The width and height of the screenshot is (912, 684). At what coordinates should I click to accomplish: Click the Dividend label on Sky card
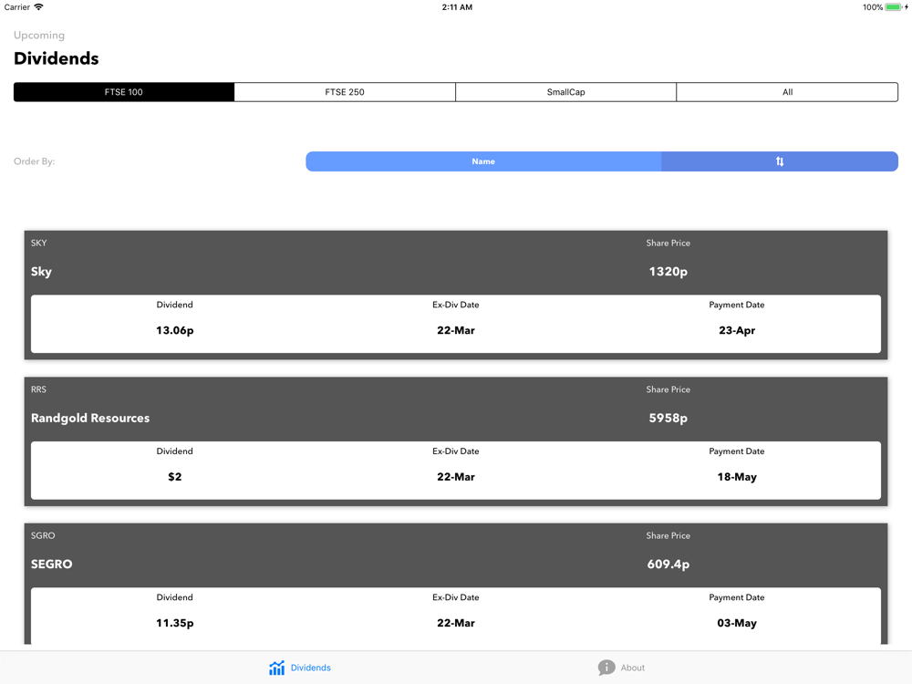[174, 305]
